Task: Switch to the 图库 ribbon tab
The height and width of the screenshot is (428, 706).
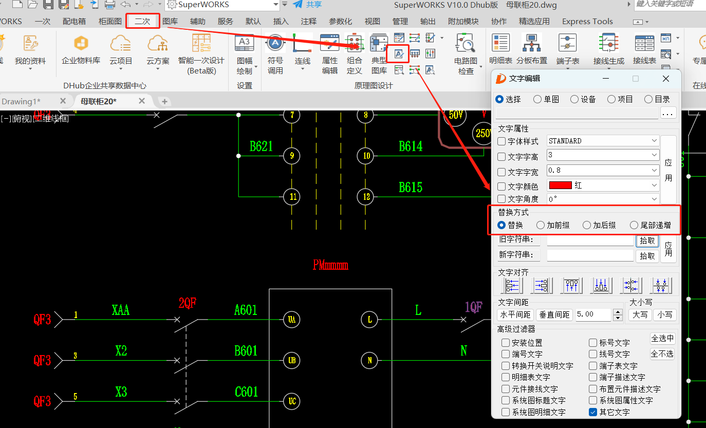Action: 170,22
